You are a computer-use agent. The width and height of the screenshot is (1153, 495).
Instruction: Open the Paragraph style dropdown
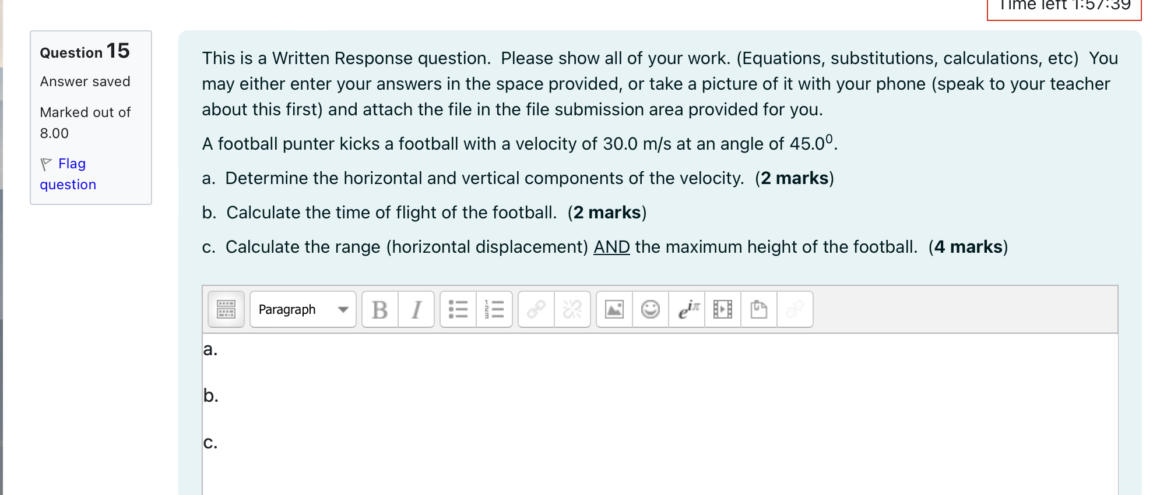[x=287, y=309]
